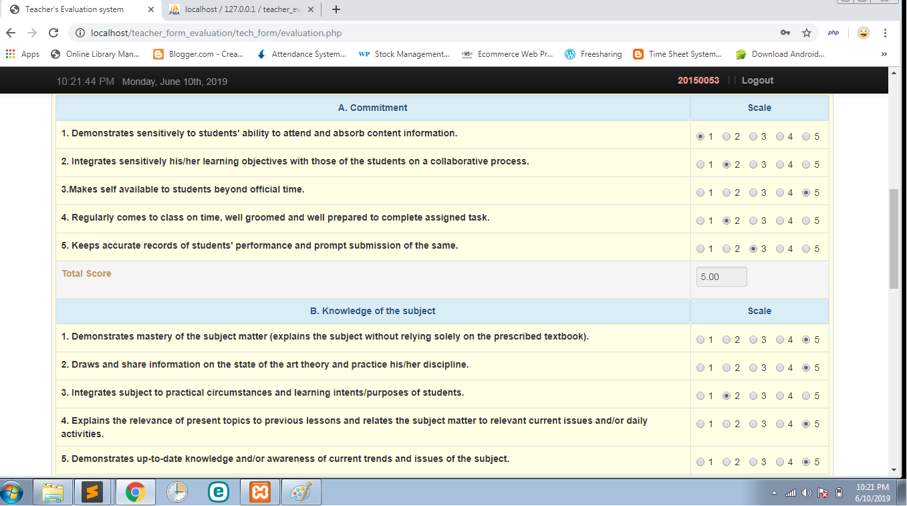Click the smiley extension icon near the menu
This screenshot has width=907, height=506.
pyautogui.click(x=863, y=32)
